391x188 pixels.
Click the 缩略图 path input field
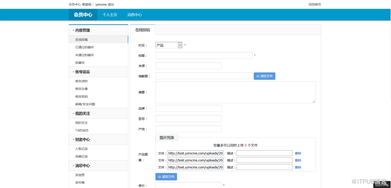tap(204, 76)
